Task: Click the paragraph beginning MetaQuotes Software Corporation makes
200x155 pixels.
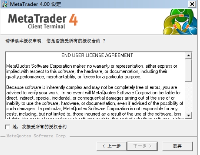Action: (91, 71)
